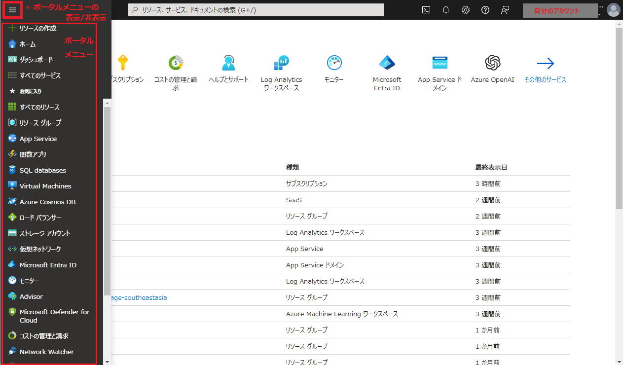This screenshot has width=623, height=365.
Task: Select the 3 時間前 last-viewed cell
Action: point(488,183)
